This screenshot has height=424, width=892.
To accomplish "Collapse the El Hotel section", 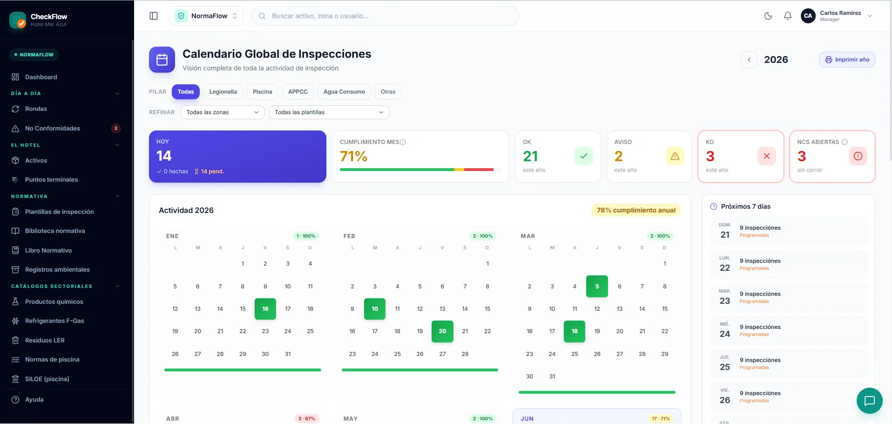I will click(117, 145).
